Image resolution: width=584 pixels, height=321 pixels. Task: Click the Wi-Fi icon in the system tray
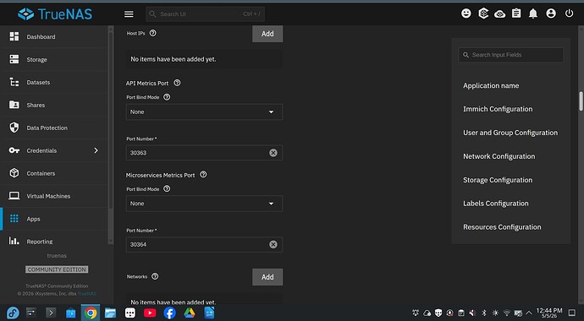506,313
